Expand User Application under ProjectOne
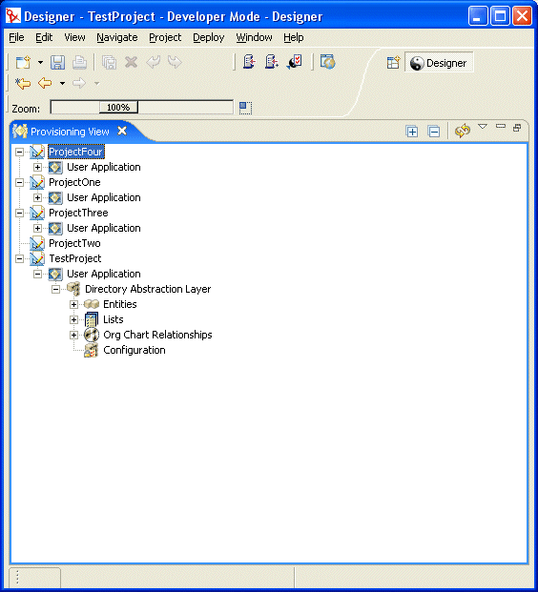The width and height of the screenshot is (538, 592). [x=37, y=197]
